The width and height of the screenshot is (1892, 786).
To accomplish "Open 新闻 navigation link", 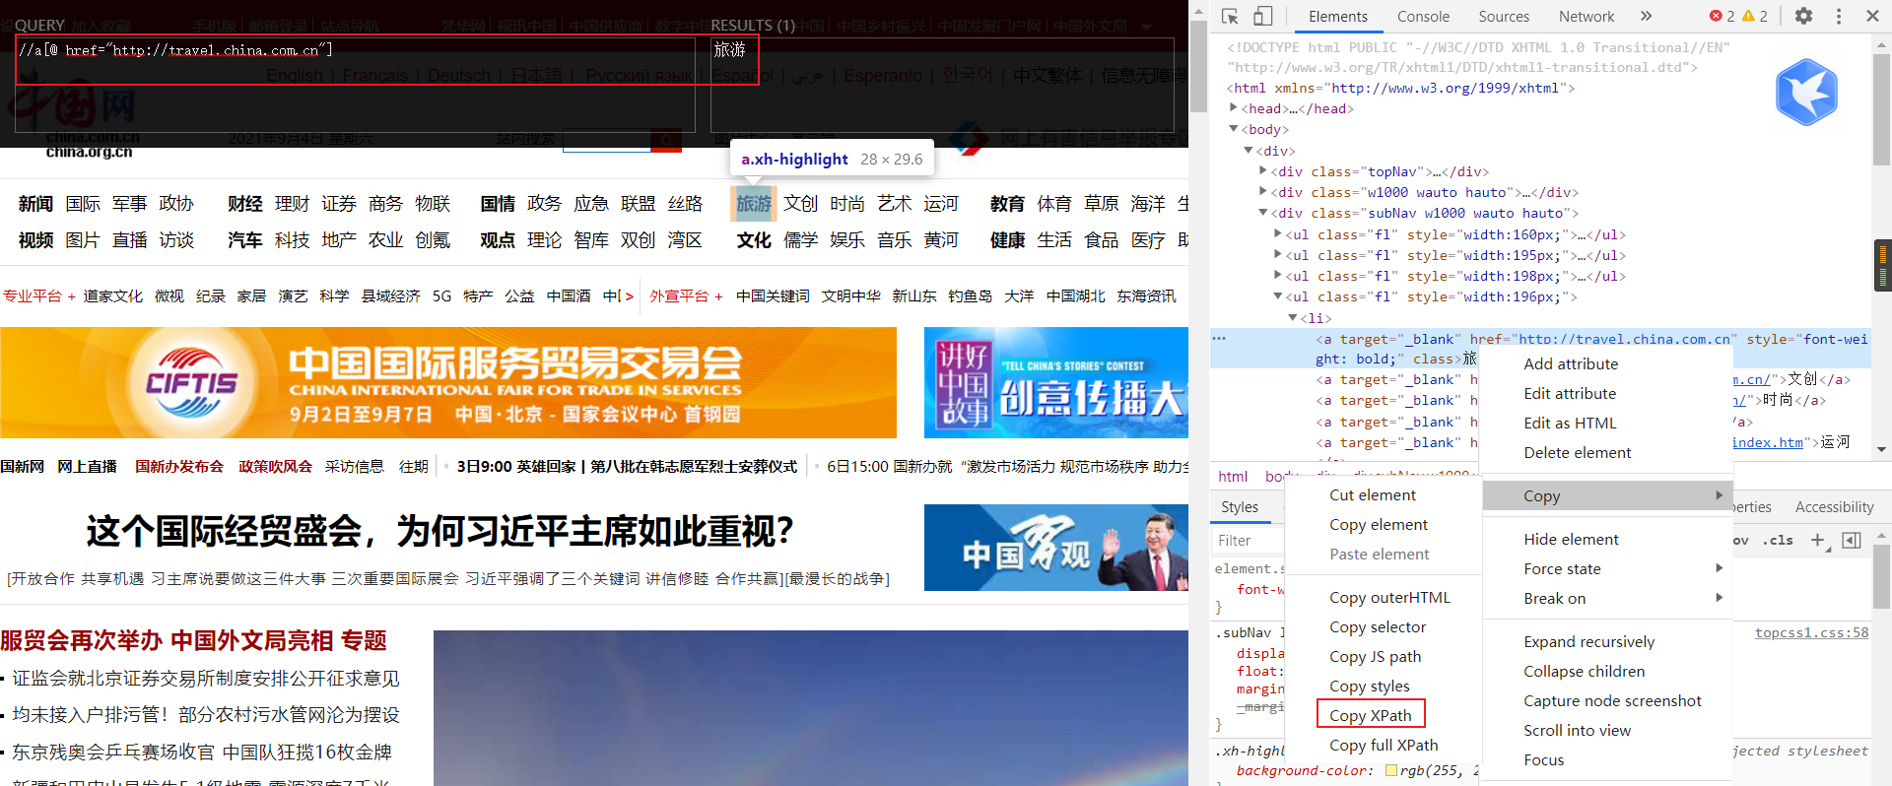I will coord(35,203).
